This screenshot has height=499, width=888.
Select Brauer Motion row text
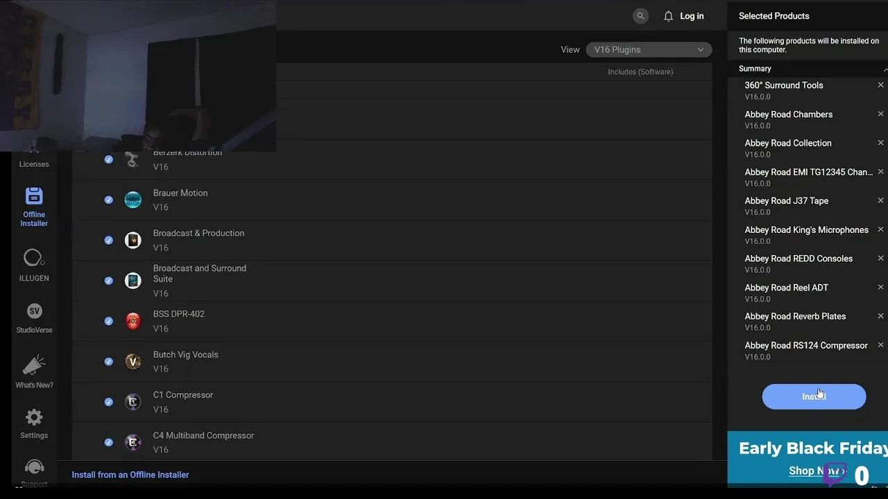(180, 193)
